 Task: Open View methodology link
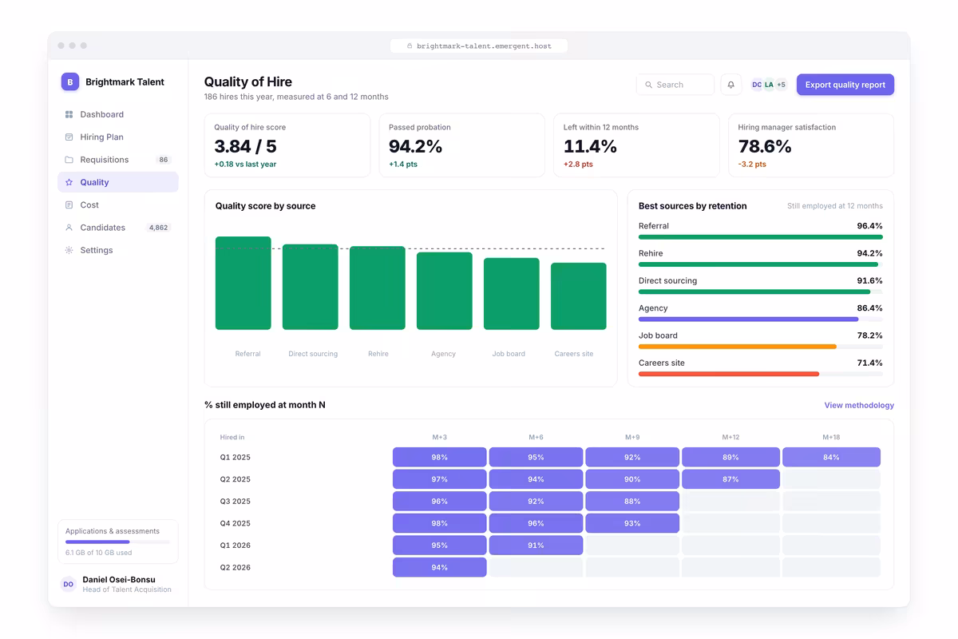coord(859,406)
